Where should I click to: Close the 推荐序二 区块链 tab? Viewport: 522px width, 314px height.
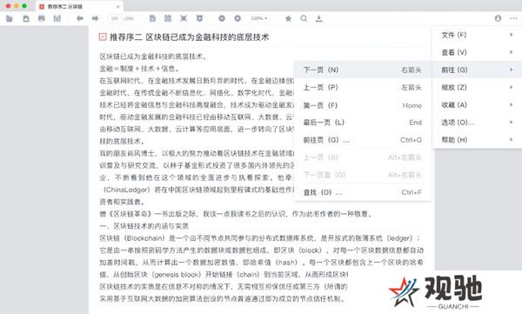tap(117, 6)
